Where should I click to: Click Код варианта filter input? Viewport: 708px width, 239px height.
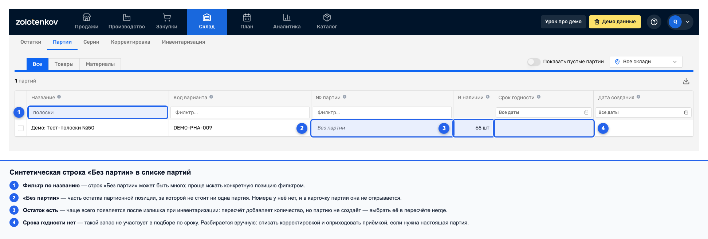click(x=240, y=112)
